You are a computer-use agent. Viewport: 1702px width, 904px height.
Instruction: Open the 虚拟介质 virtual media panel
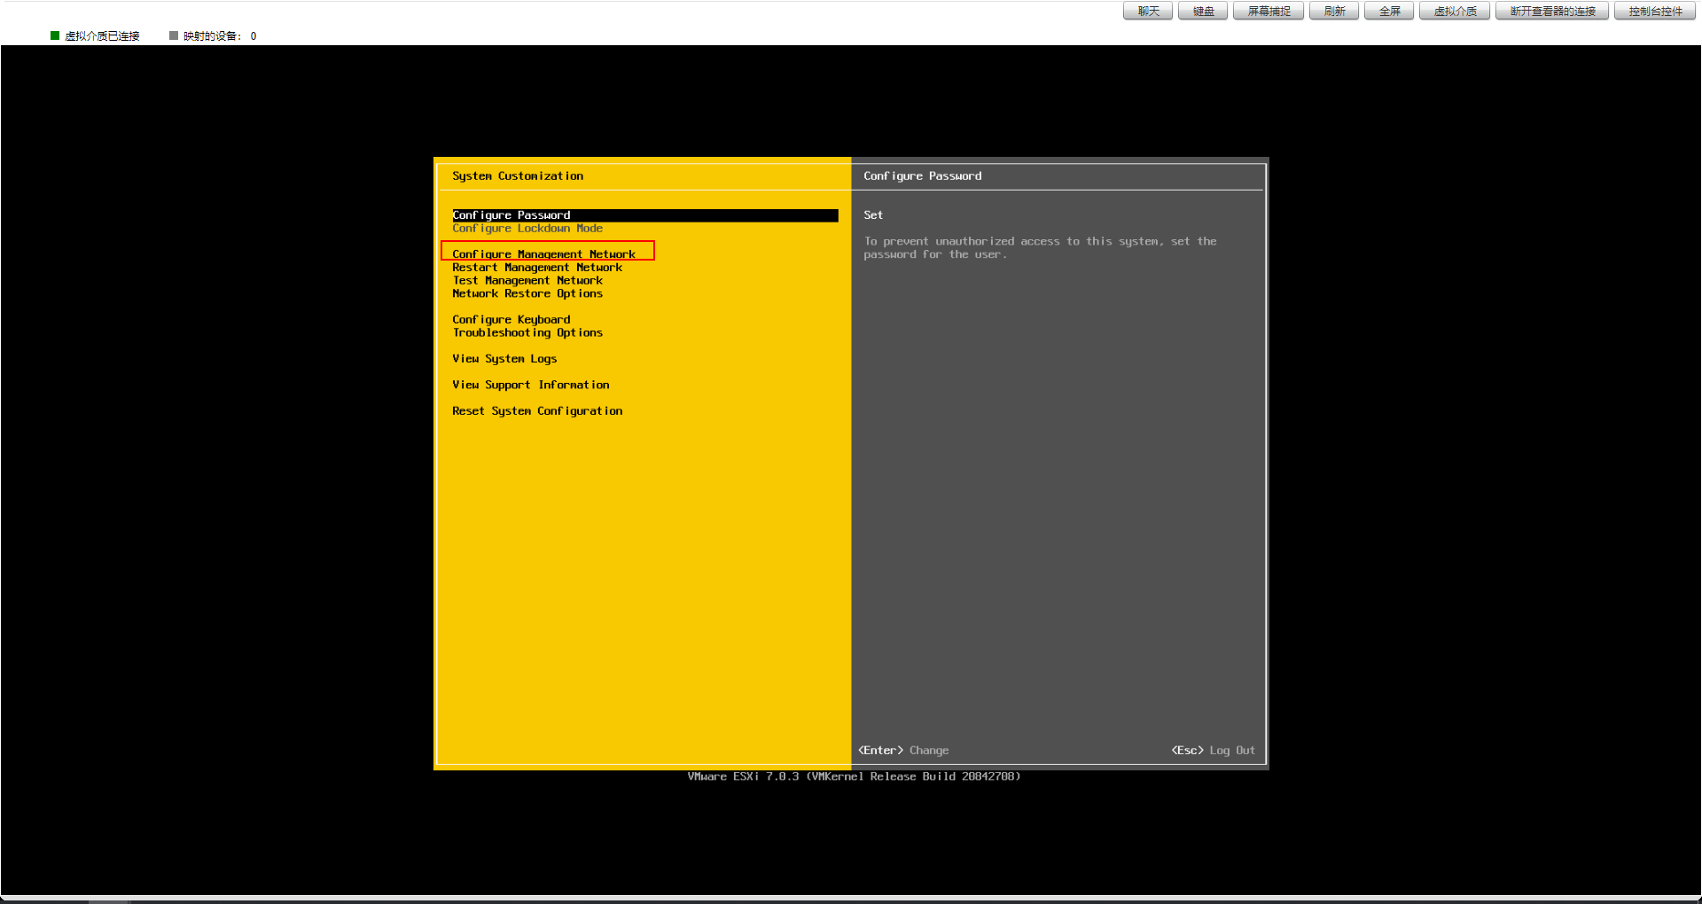pos(1454,11)
